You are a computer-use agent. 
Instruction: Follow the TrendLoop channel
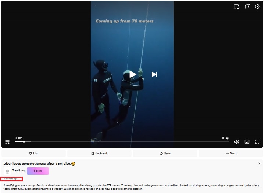[38, 171]
